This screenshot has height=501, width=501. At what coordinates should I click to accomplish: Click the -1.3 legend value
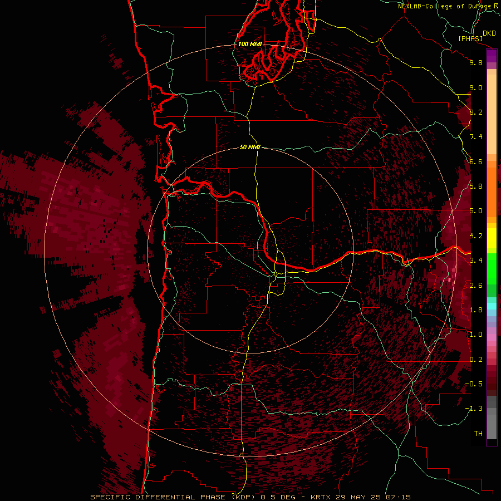474,409
